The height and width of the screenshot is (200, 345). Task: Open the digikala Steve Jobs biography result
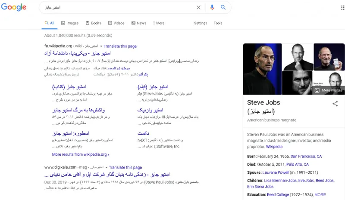[107, 175]
